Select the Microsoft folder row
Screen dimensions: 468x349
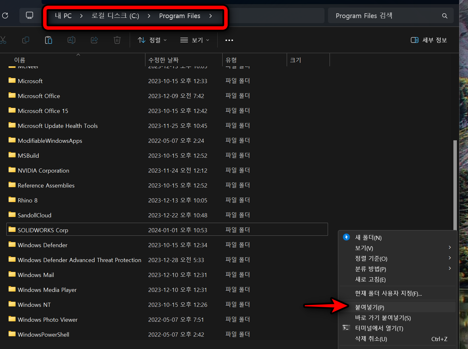click(167, 81)
